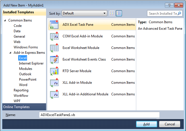Viewport: 186px width, 131px height.
Task: Choose the Excel Worksheet Module icon
Action: coord(54,48)
